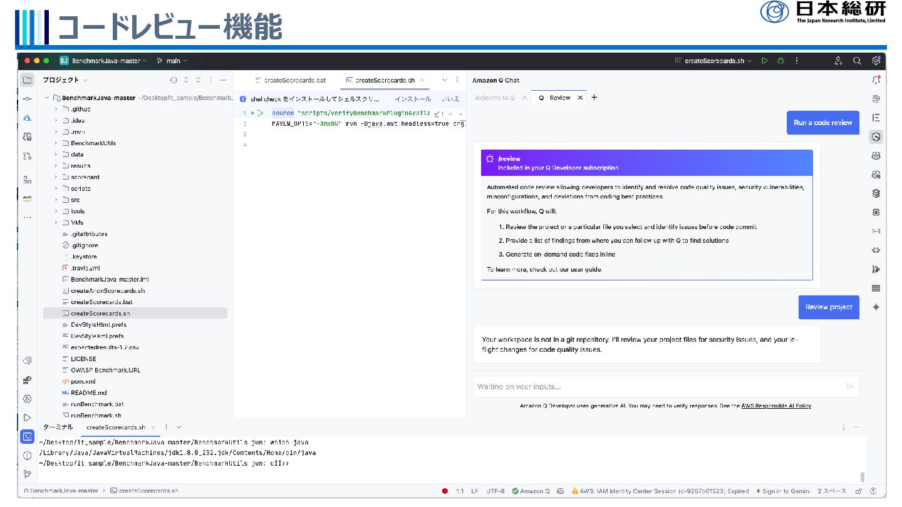Click いいえ to dismiss shellcheck prompt
Screen dimensions: 902x507
click(450, 99)
